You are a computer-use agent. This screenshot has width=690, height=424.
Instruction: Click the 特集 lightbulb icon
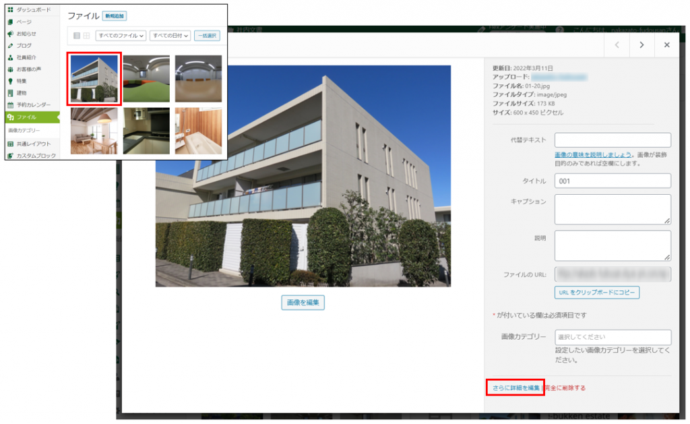10,81
